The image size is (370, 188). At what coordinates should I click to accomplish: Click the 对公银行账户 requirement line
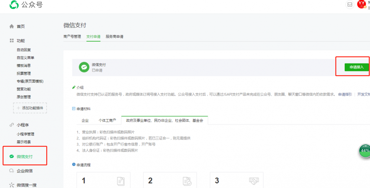(x=116, y=144)
